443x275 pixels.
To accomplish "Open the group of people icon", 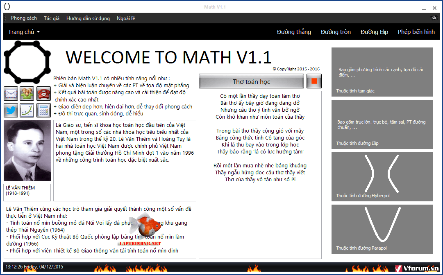I will [27, 94].
